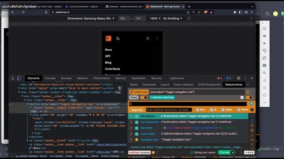Toggle dark mode with the moon icon
Image resolution: width=284 pixels, height=159 pixels.
(118, 38)
